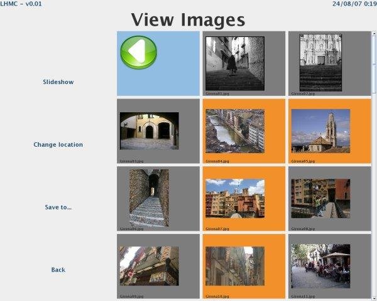
Task: Select Girona01.jpg black-and-white street thumbnail
Action: click(x=235, y=63)
